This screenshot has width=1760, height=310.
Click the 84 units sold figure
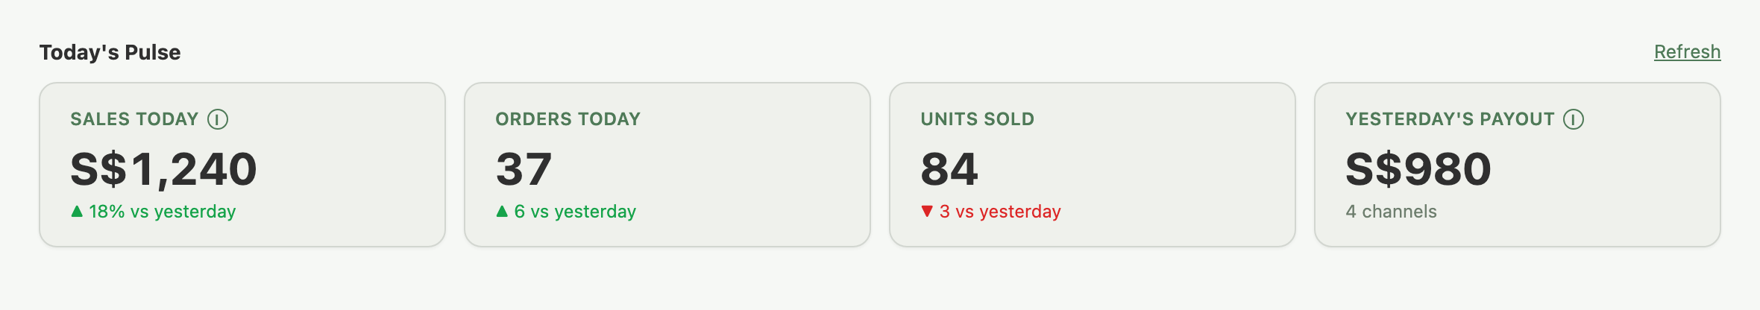tap(949, 169)
